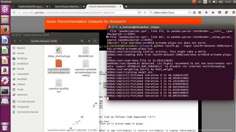Viewport: 236px width, 132px height.
Task: Switch to implicit/lastfm.py browser tab
Action: (31, 7)
